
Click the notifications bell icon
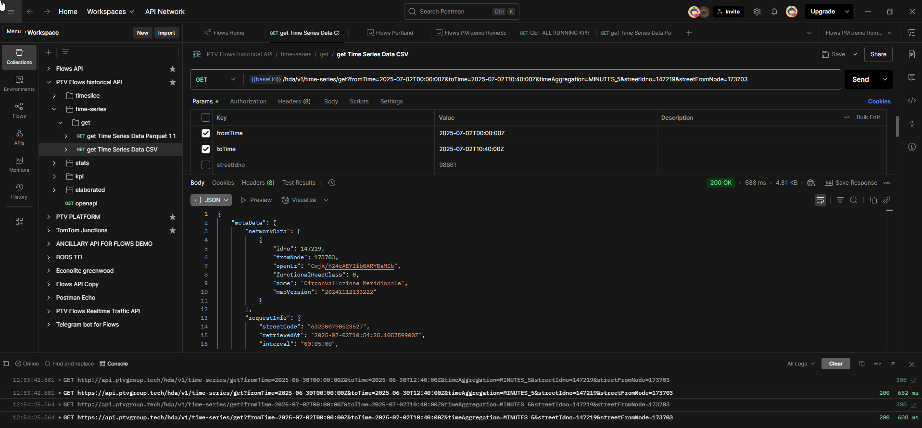(774, 12)
